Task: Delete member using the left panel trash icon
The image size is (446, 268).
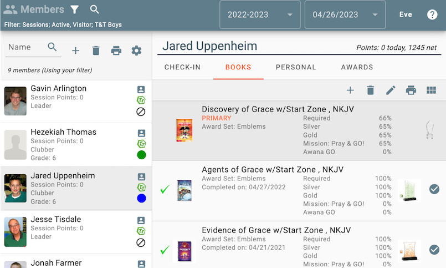Action: pos(96,50)
